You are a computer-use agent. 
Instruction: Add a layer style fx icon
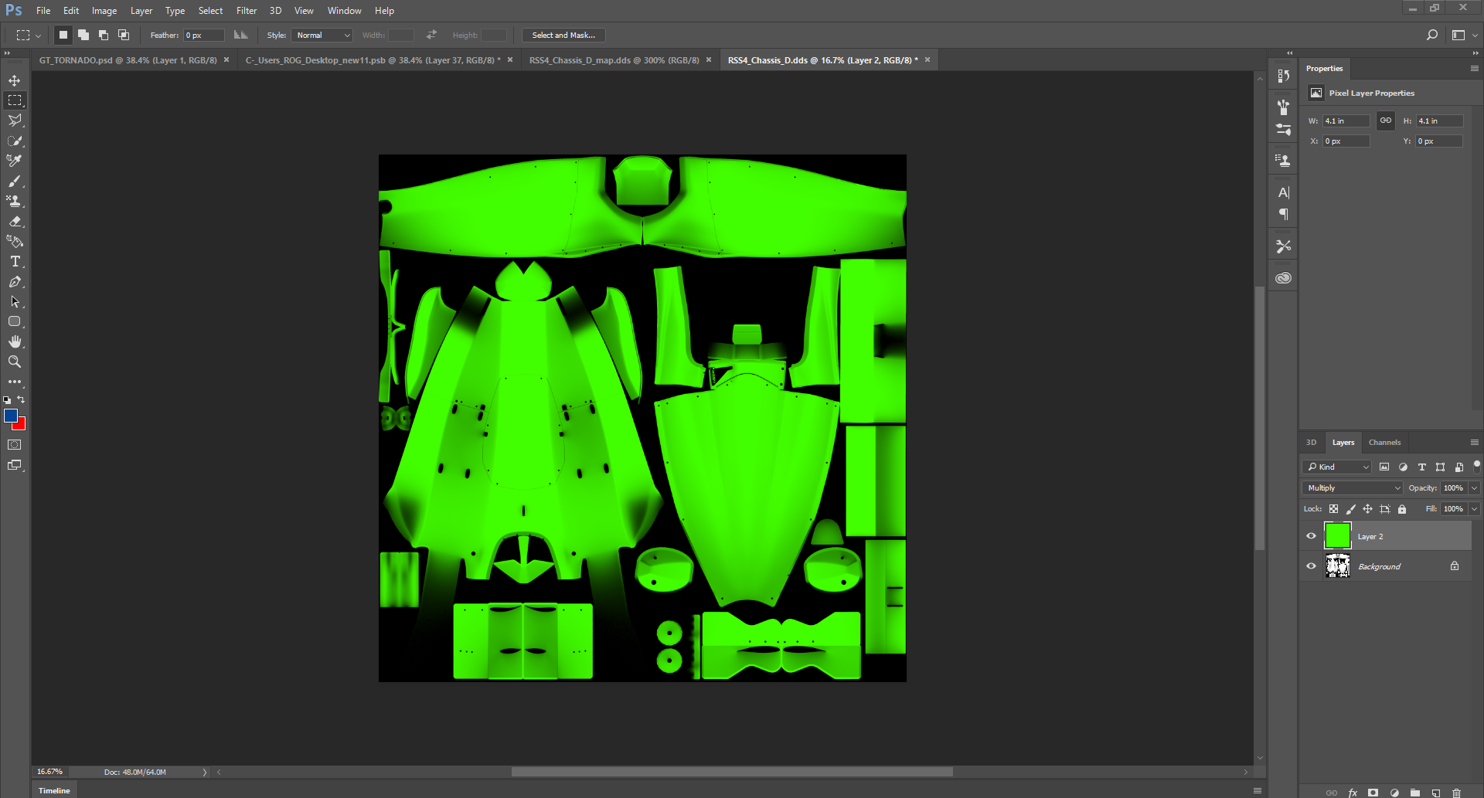tap(1353, 793)
